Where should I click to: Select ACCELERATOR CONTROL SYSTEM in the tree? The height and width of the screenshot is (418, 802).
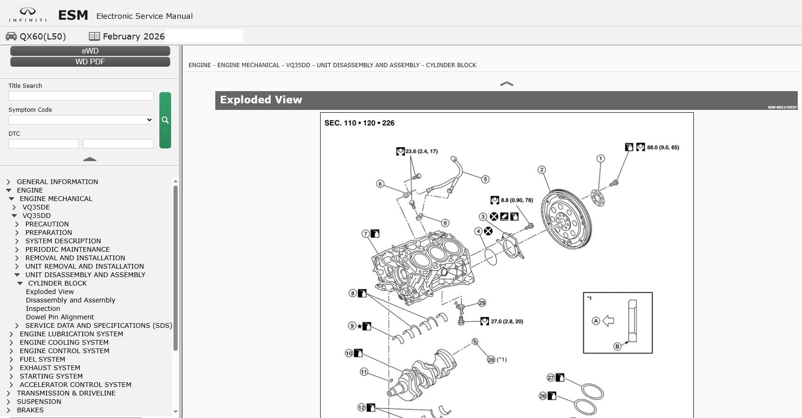(76, 385)
